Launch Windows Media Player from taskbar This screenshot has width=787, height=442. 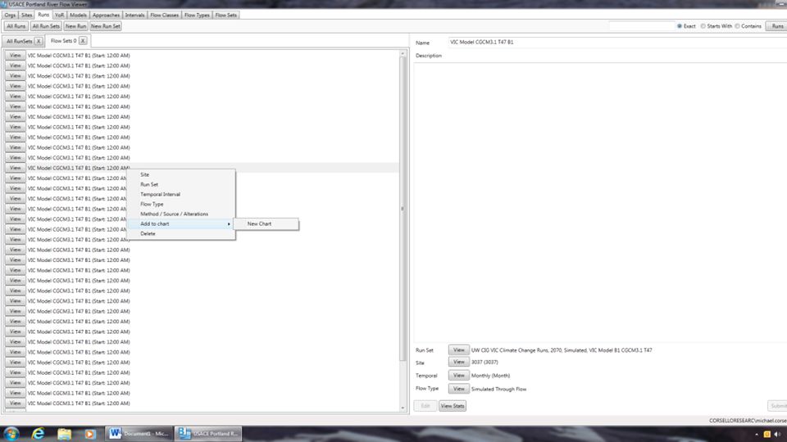(x=90, y=434)
